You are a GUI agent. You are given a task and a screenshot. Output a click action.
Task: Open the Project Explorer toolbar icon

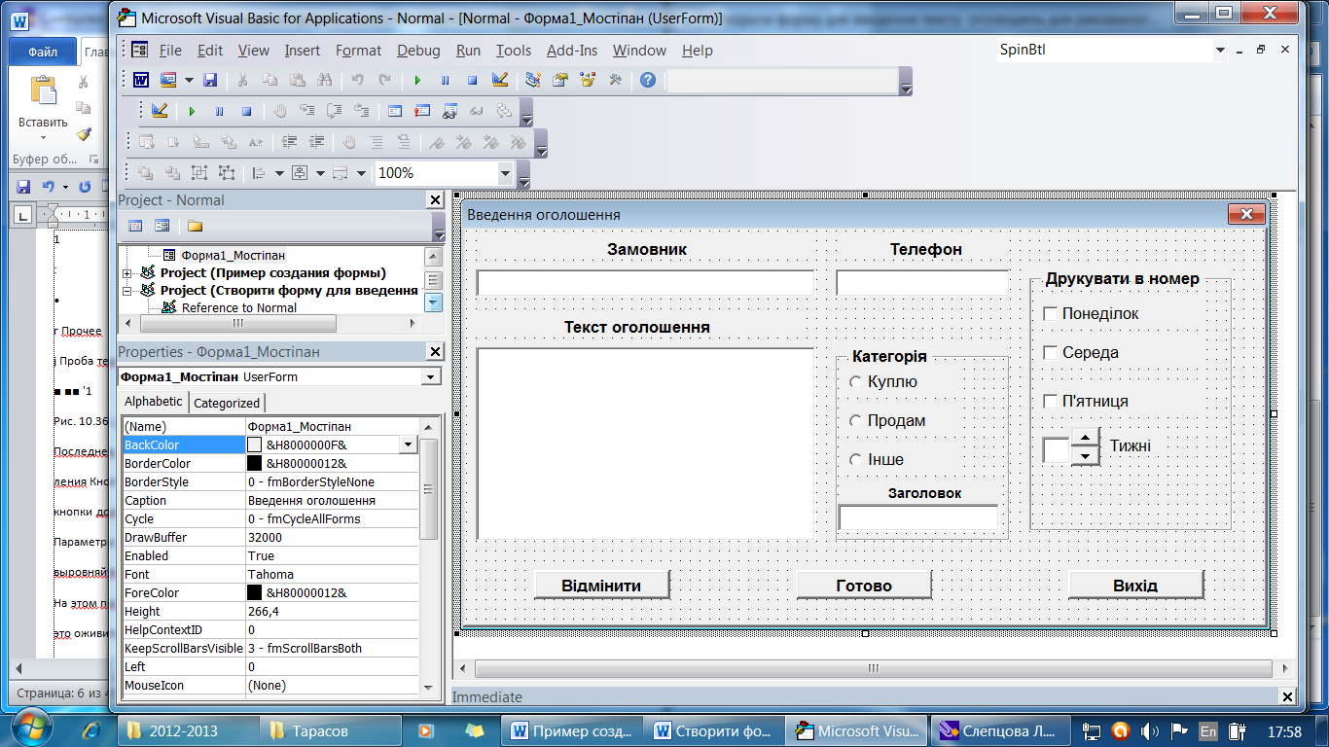533,80
